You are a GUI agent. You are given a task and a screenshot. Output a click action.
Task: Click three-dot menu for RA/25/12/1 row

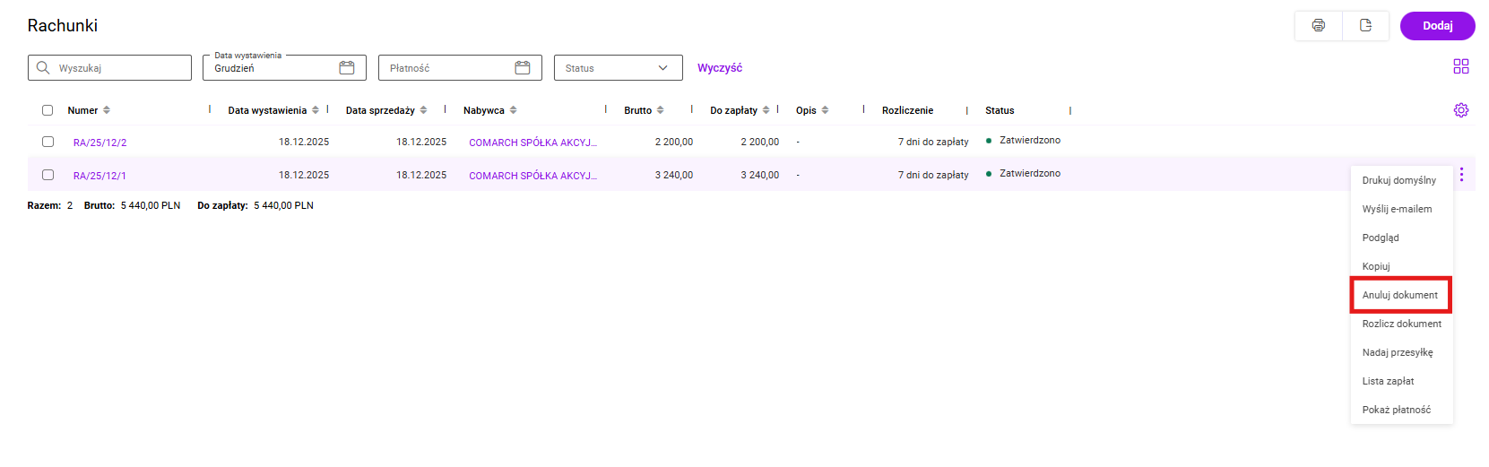coord(1460,175)
